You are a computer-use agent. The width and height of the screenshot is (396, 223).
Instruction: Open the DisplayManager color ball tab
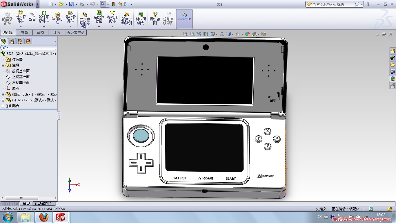[x=28, y=41]
